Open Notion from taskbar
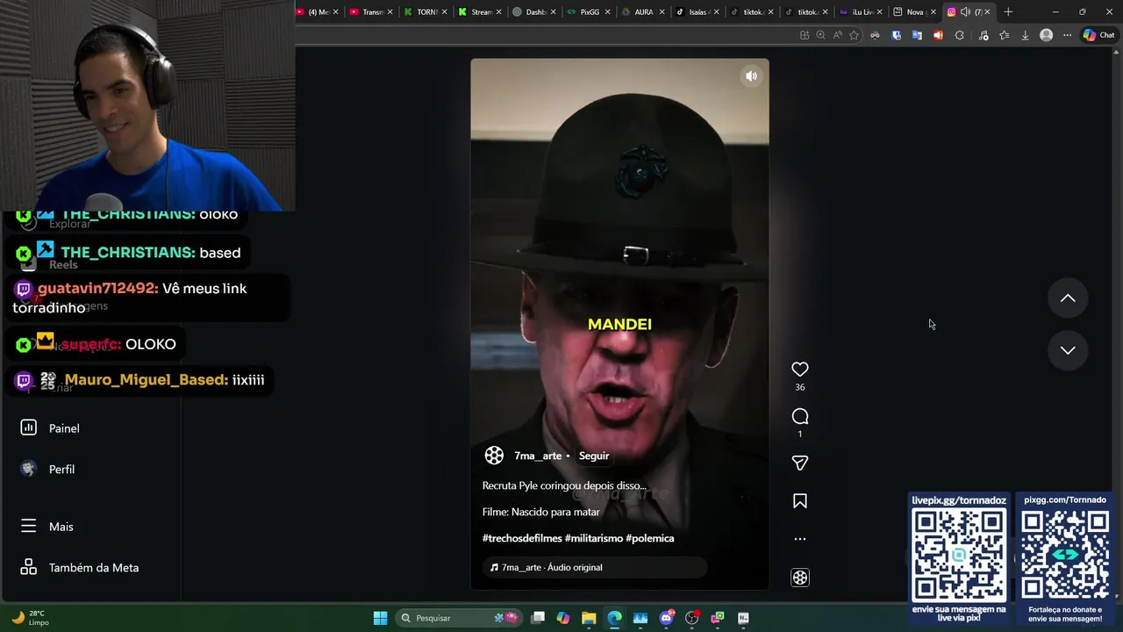The width and height of the screenshot is (1123, 632). (743, 618)
